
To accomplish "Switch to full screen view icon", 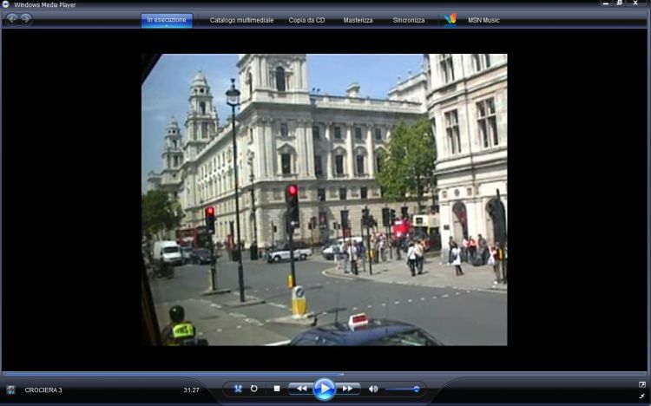I will [x=642, y=384].
